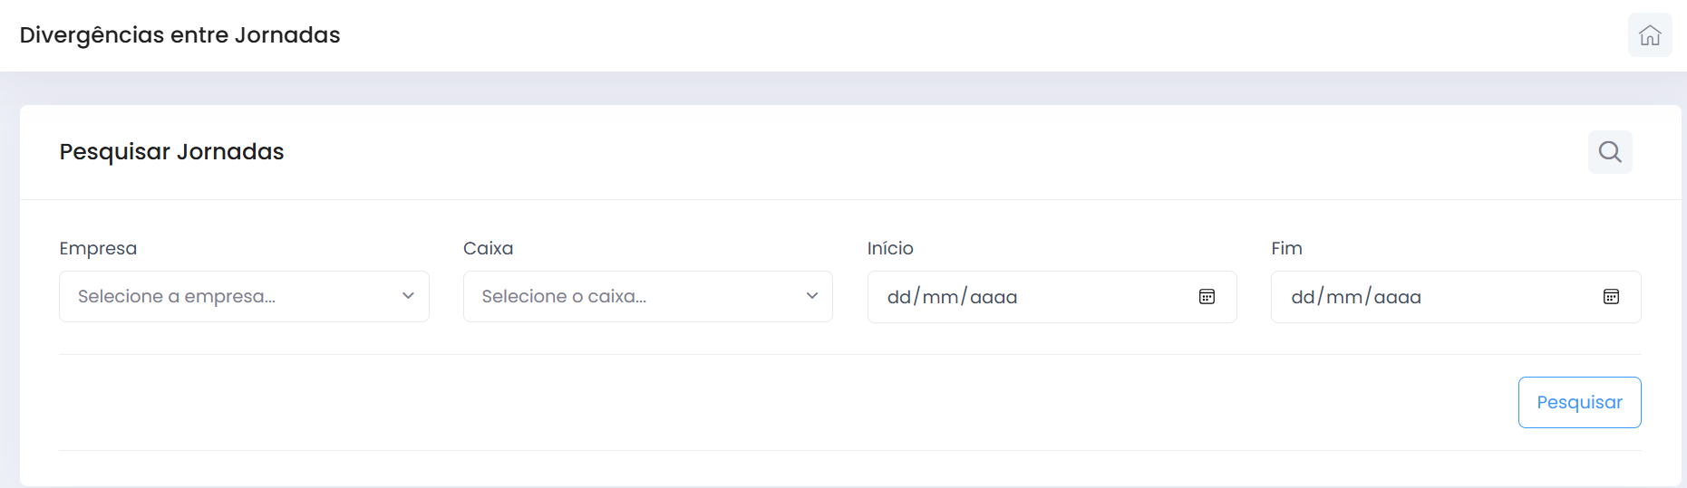This screenshot has height=488, width=1687.
Task: Select the month segment in Fim date
Action: click(1344, 297)
